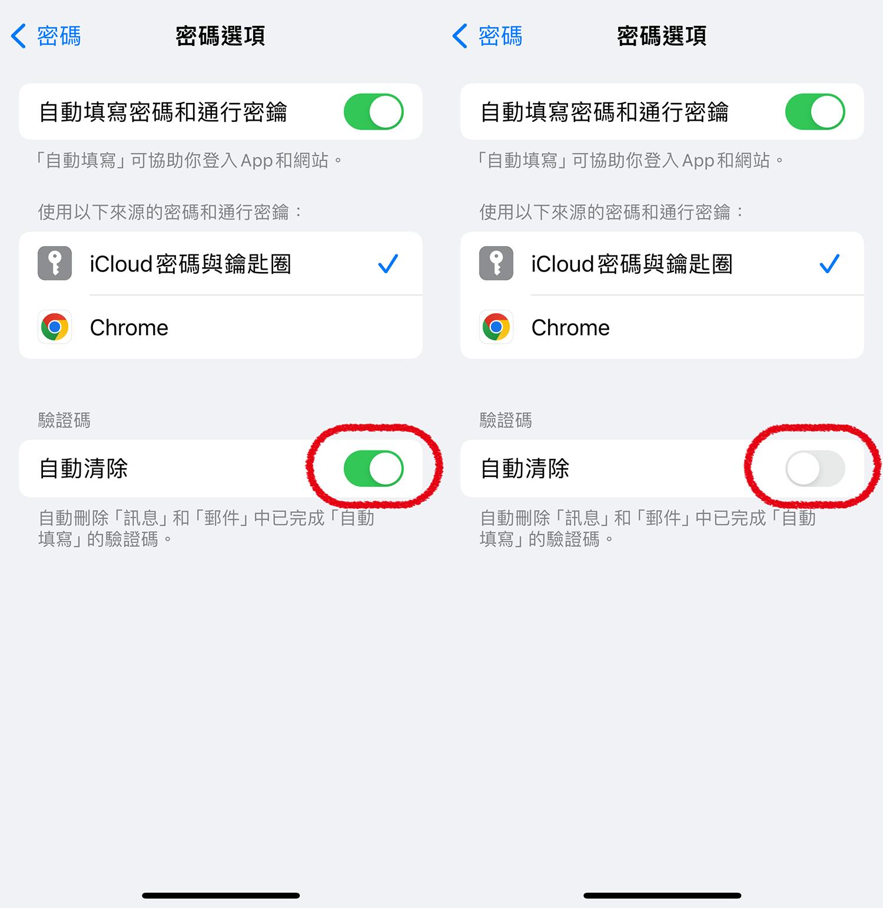Tap the blue checkmark in left screen

coord(388,264)
